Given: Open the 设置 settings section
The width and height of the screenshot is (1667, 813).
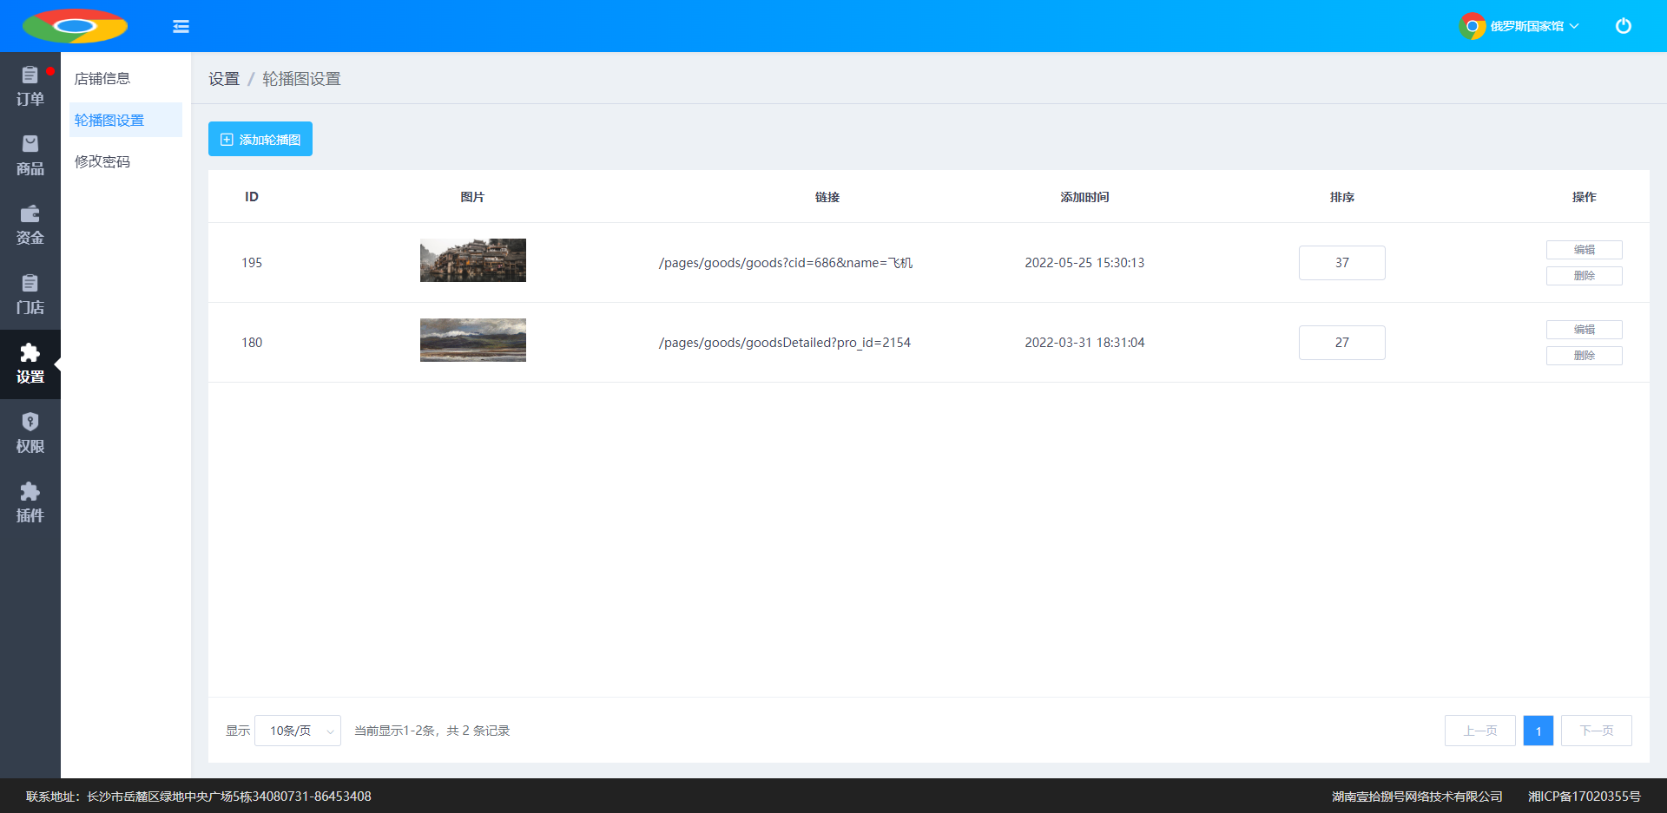Looking at the screenshot, I should (x=30, y=364).
